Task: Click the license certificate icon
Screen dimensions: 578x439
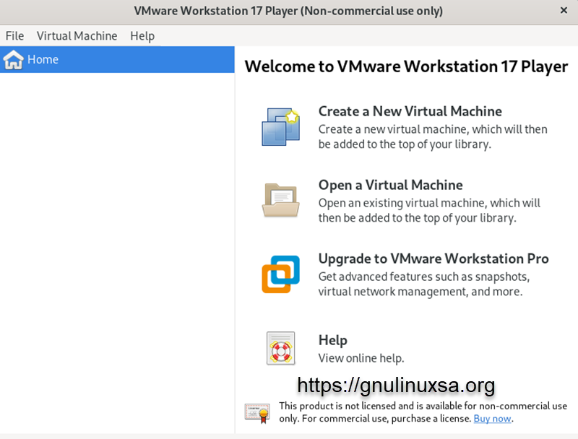Action: point(256,412)
